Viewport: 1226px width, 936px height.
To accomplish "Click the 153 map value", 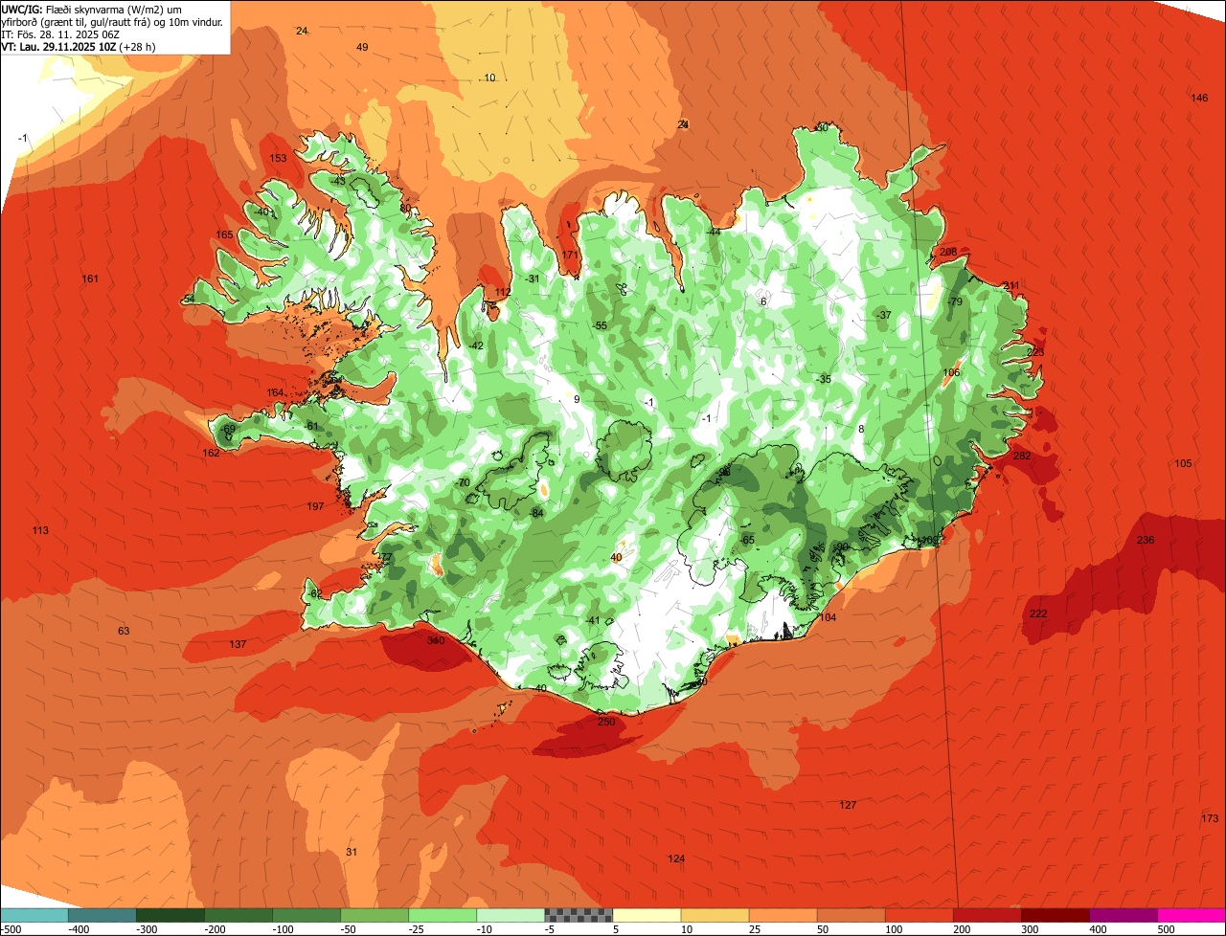I will [278, 159].
